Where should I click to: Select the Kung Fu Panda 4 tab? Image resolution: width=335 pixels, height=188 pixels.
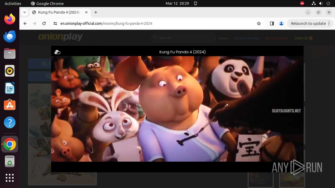60,12
